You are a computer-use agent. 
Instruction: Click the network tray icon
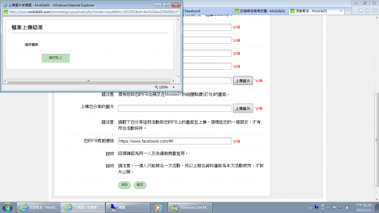coord(341,208)
